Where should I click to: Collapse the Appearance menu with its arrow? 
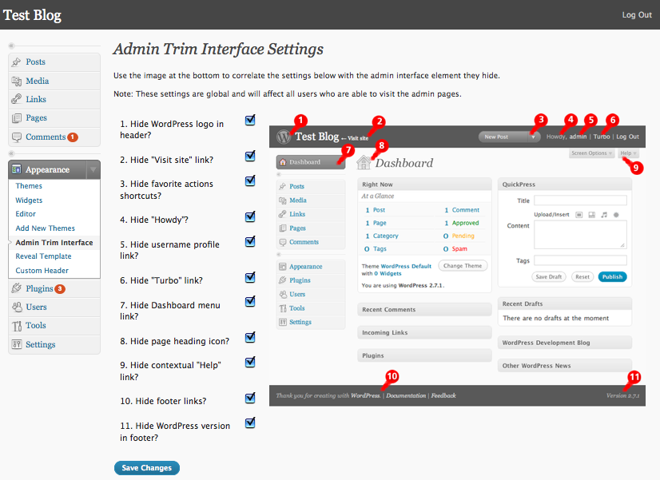tap(93, 169)
